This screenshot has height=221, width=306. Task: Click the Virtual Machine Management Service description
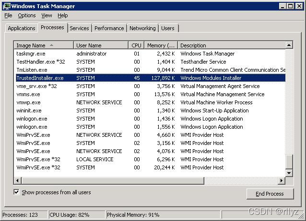point(223,94)
